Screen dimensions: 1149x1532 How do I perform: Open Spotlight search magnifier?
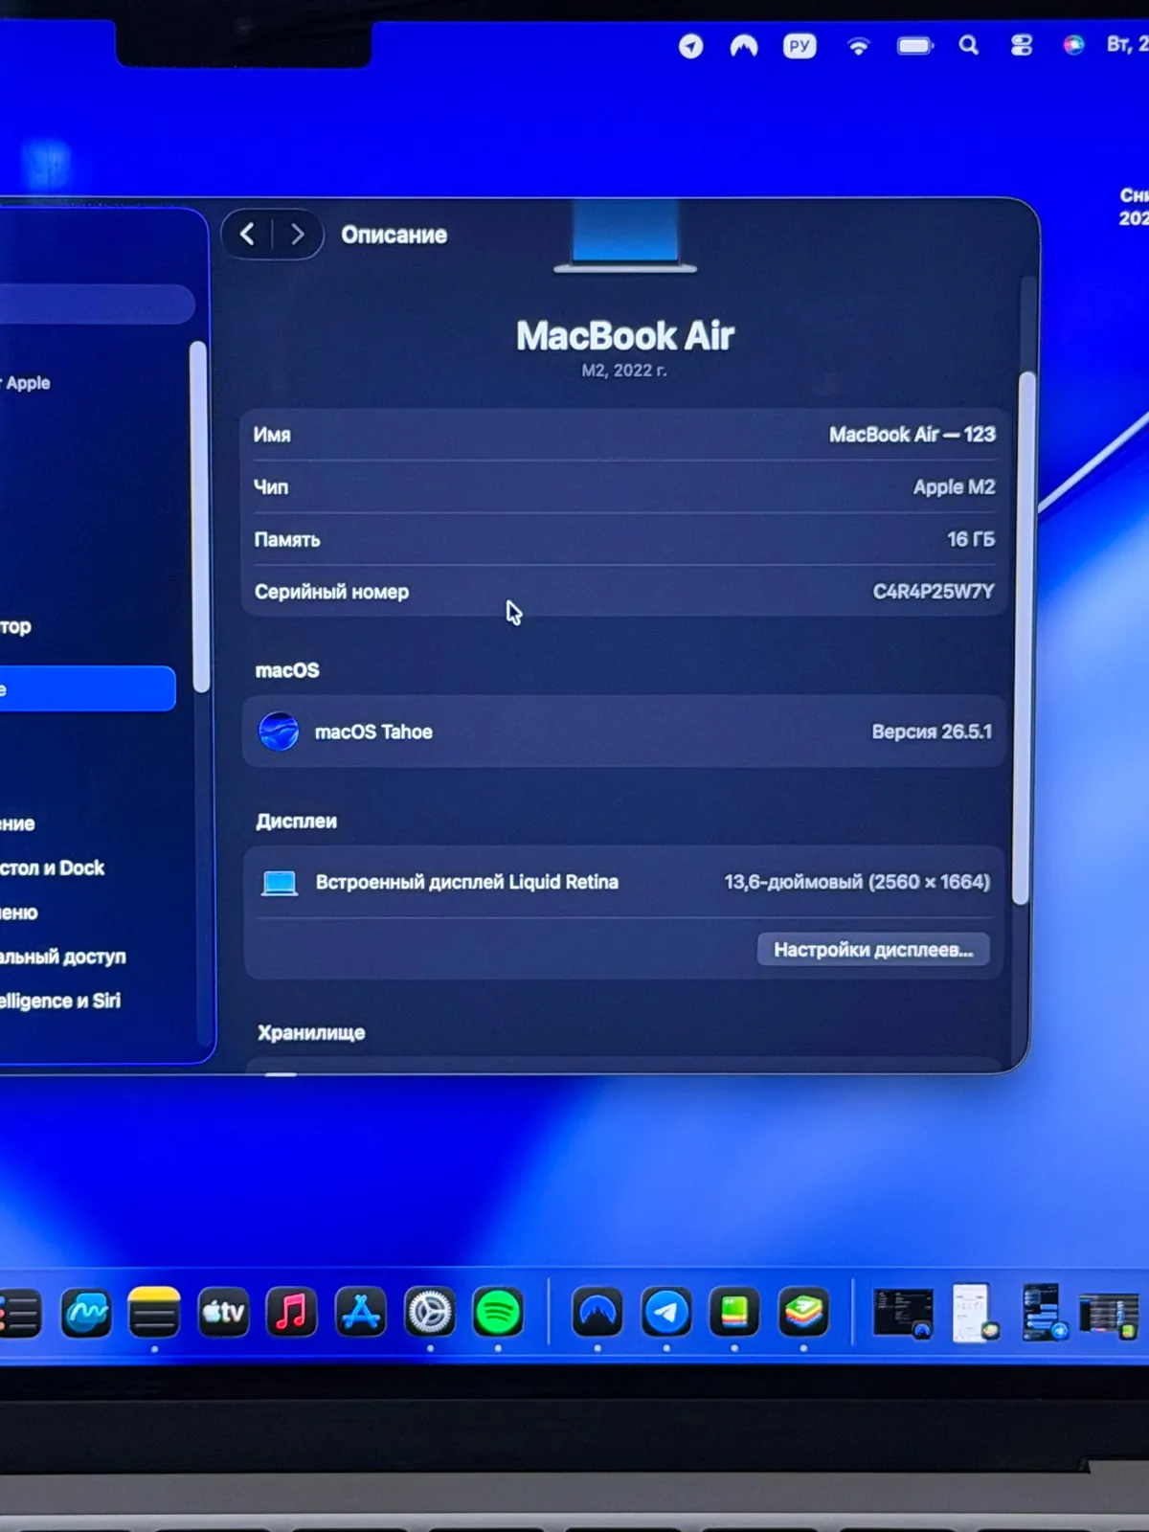969,45
